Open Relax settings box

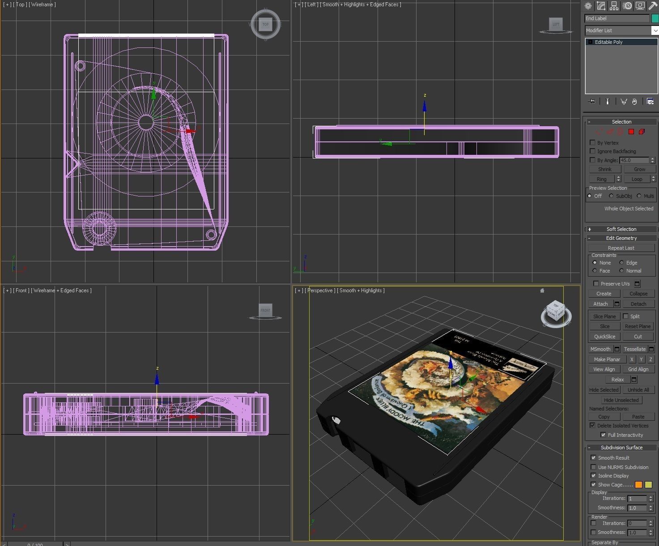[x=634, y=380]
